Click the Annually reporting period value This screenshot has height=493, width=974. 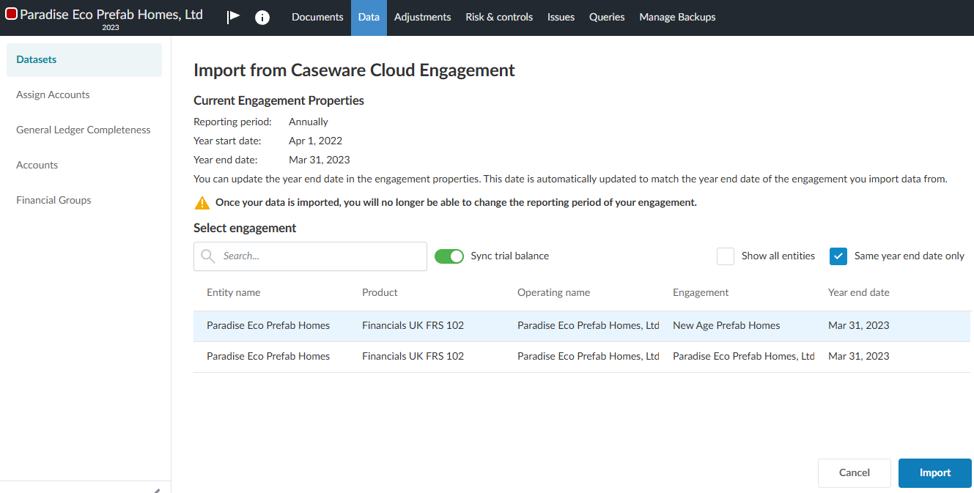tap(309, 122)
